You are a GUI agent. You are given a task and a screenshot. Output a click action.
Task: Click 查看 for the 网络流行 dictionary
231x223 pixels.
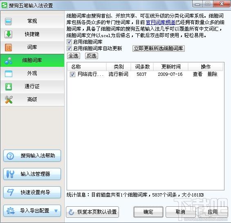click(197, 74)
